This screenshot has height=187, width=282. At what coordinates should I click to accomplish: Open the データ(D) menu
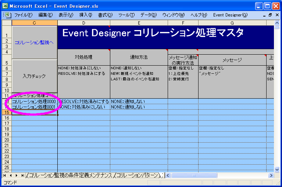(x=149, y=15)
